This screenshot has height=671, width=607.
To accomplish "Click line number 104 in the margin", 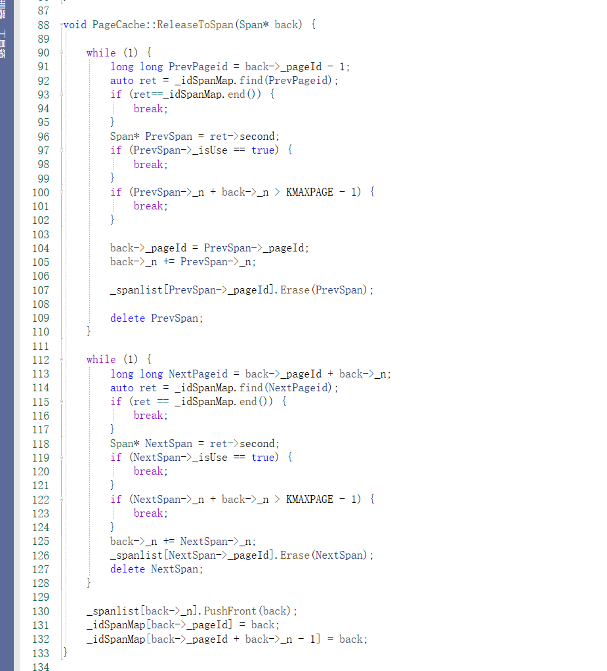I will pyautogui.click(x=41, y=248).
